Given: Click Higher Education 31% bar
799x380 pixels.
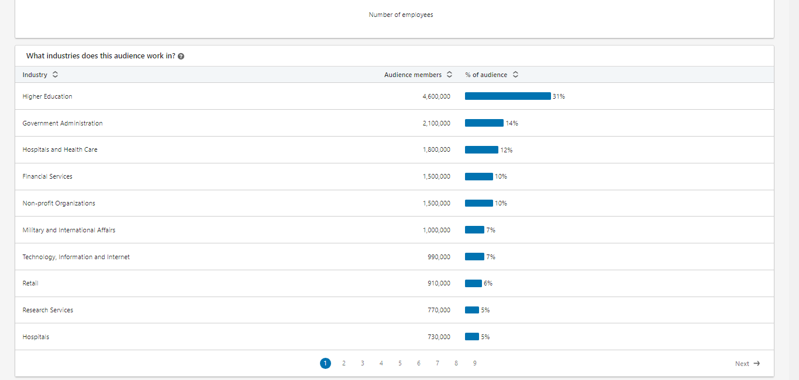Looking at the screenshot, I should coord(508,96).
